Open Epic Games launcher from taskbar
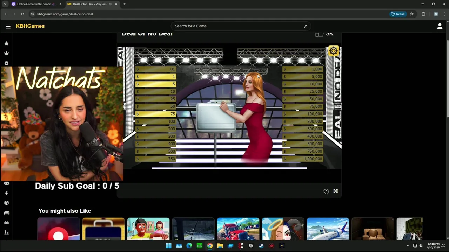Screen dimensions: 449x252 tap(251, 246)
